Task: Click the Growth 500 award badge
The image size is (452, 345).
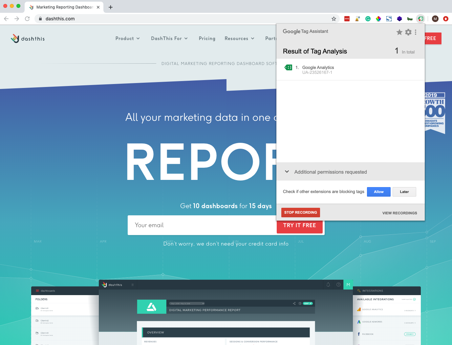Action: coord(435,113)
